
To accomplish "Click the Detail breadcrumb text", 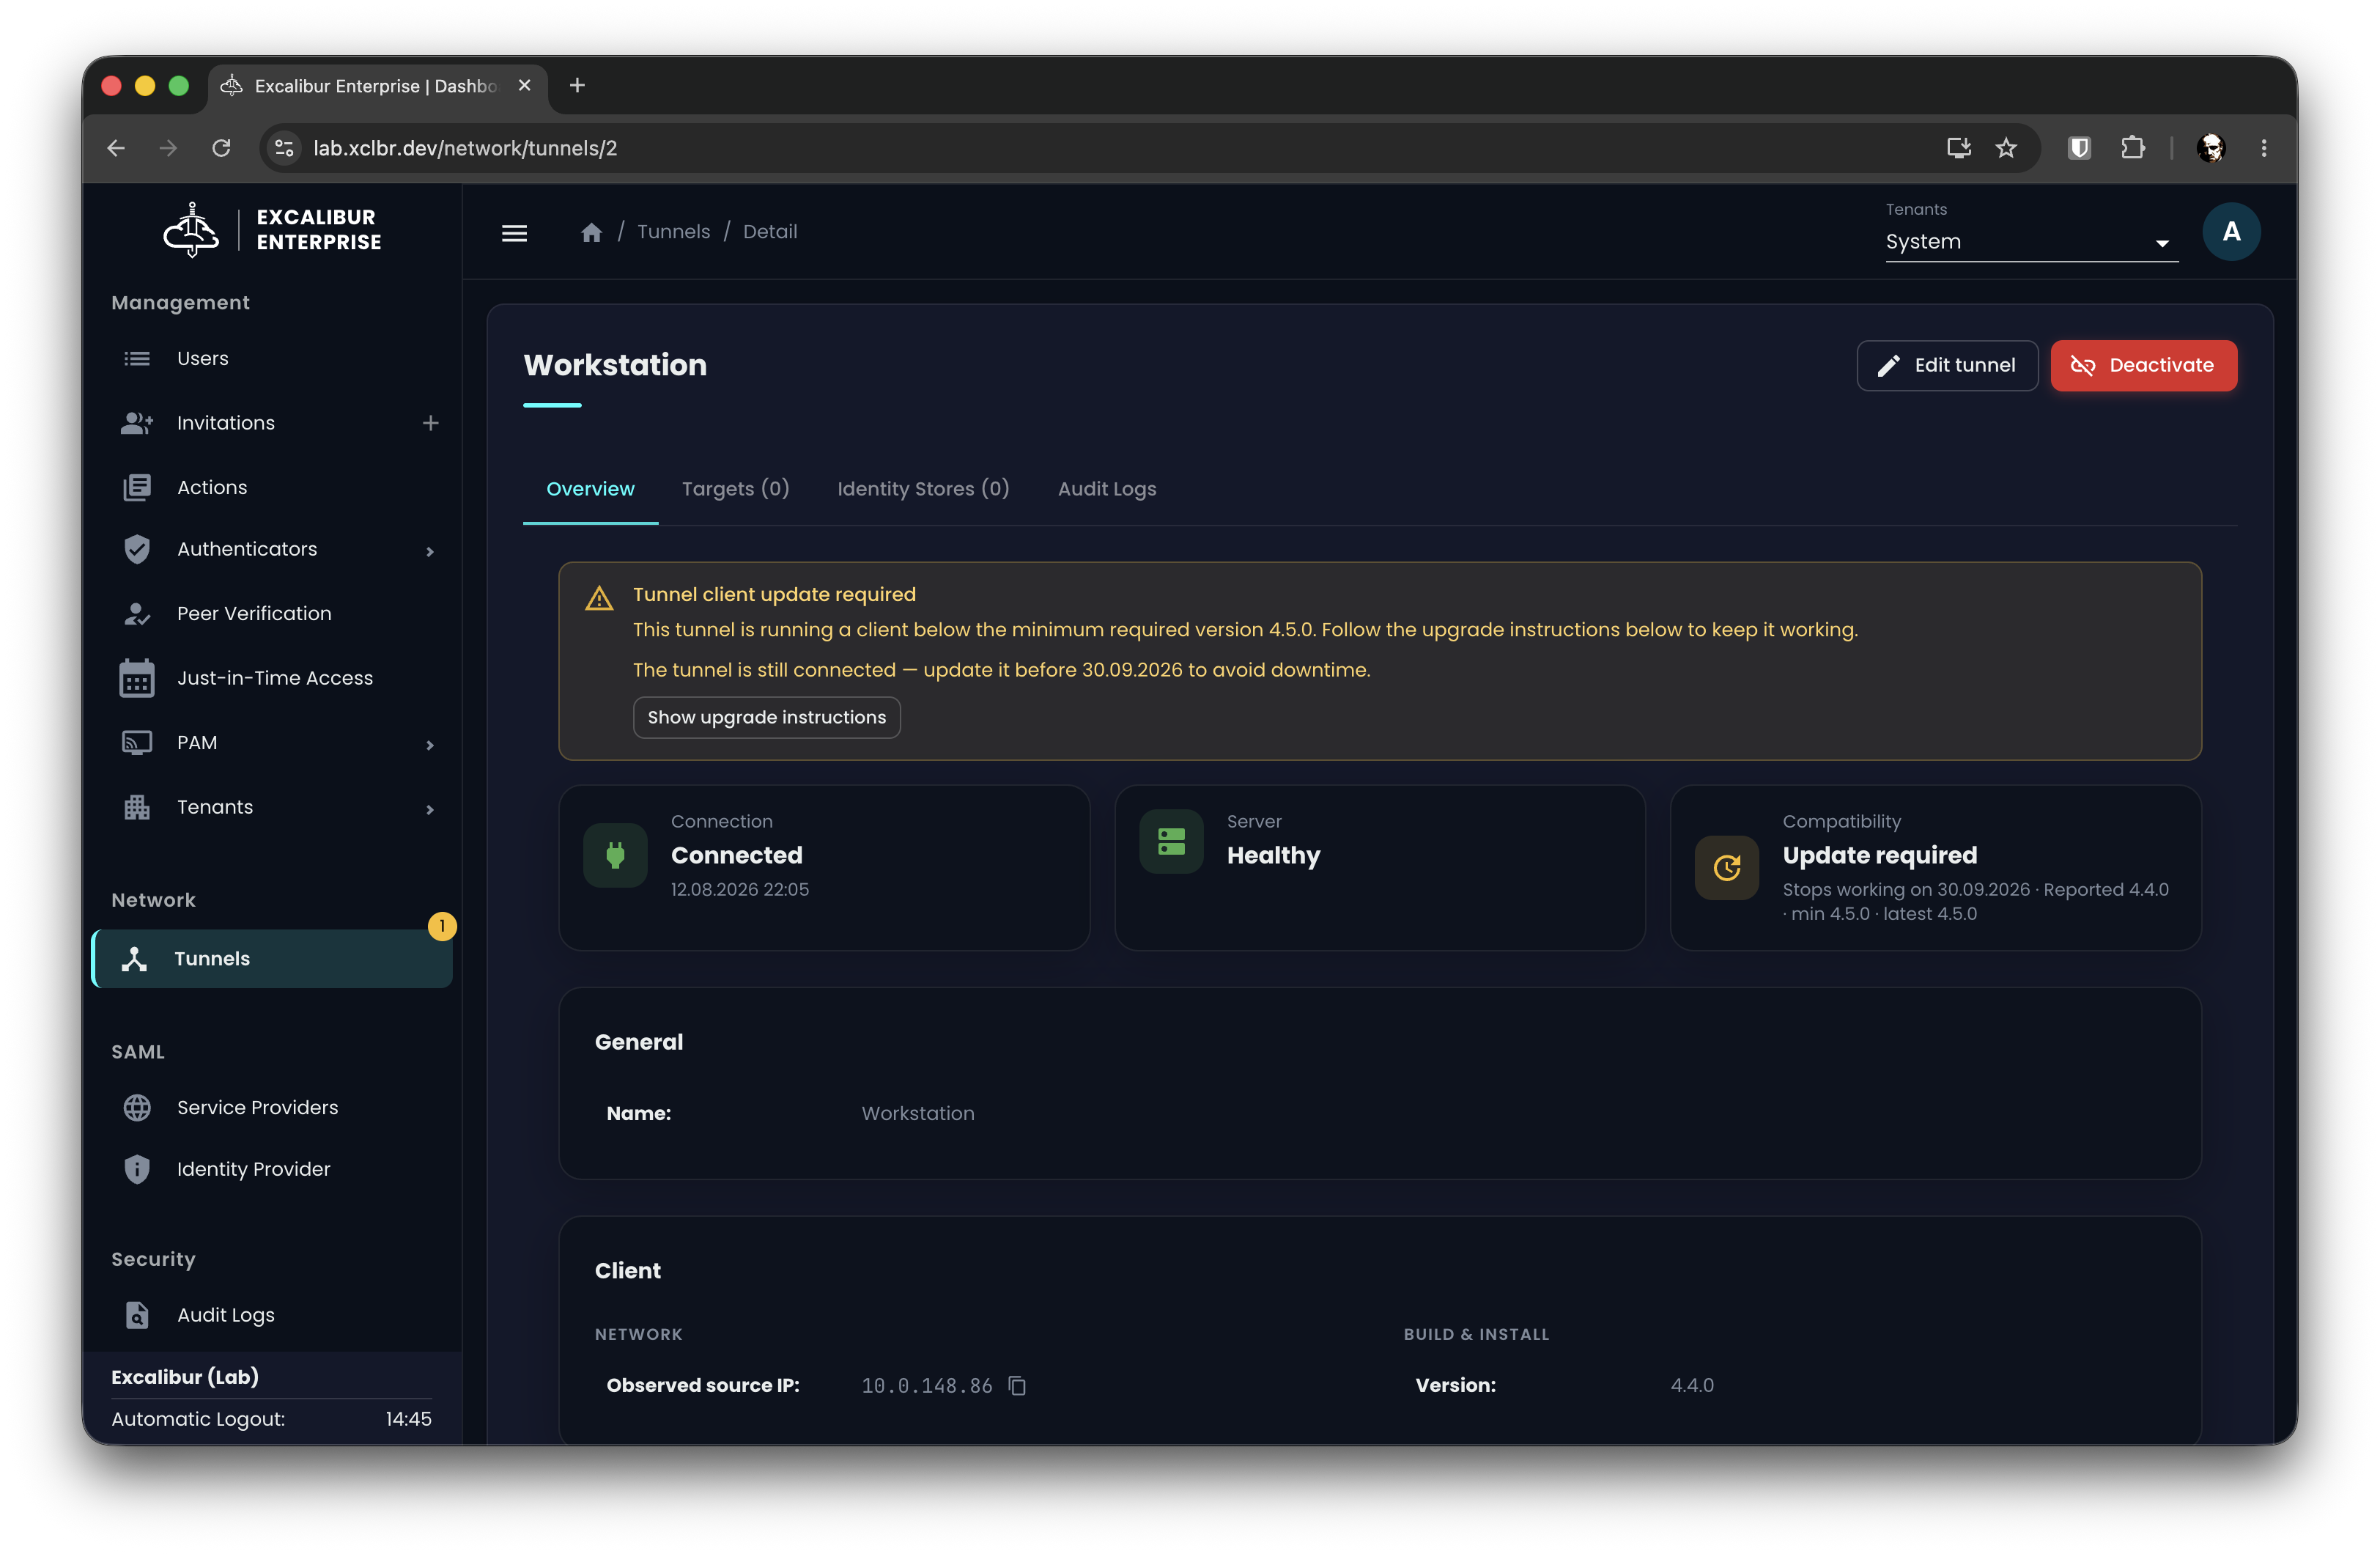I will pos(770,232).
